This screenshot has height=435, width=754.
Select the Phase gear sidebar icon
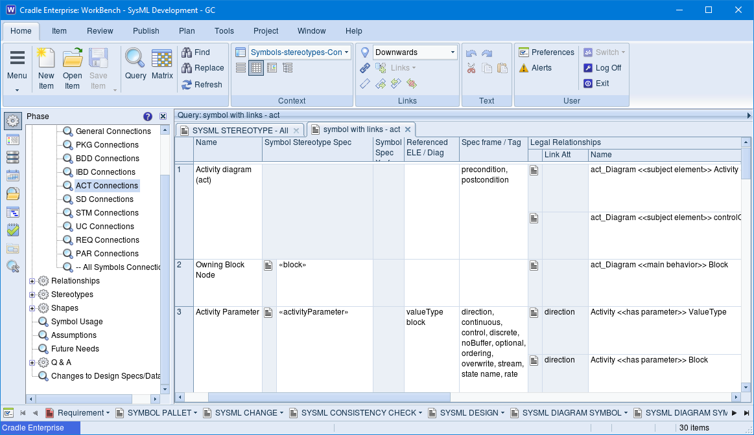(x=13, y=120)
